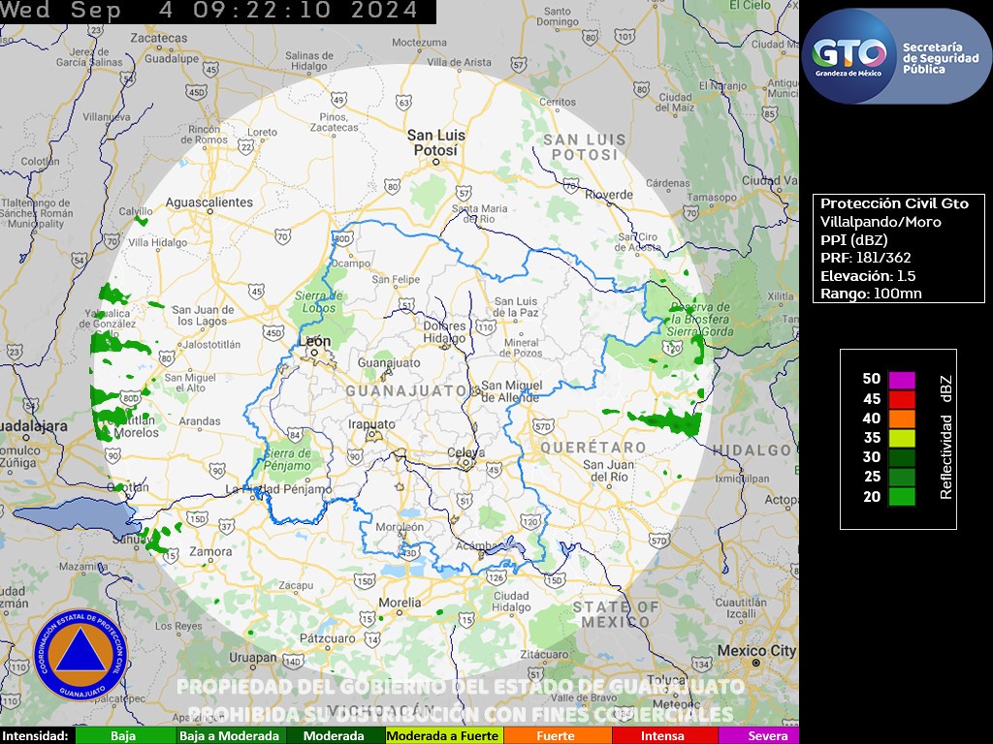Viewport: 993px width, 744px height.
Task: Click highway 49 shield north of Pinos
Action: pos(338,99)
